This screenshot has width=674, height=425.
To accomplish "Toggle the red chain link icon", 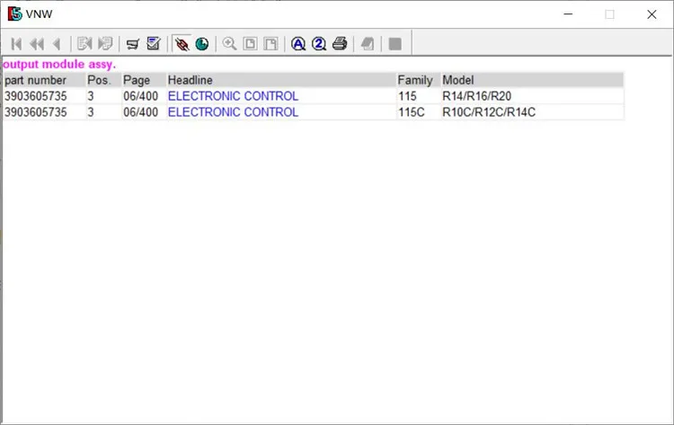I will click(182, 44).
